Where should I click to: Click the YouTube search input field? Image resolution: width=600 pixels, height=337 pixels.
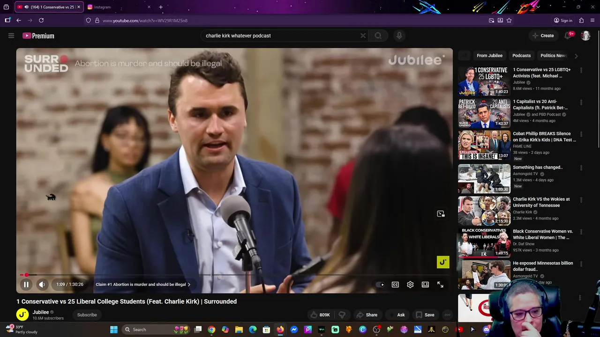pyautogui.click(x=281, y=36)
